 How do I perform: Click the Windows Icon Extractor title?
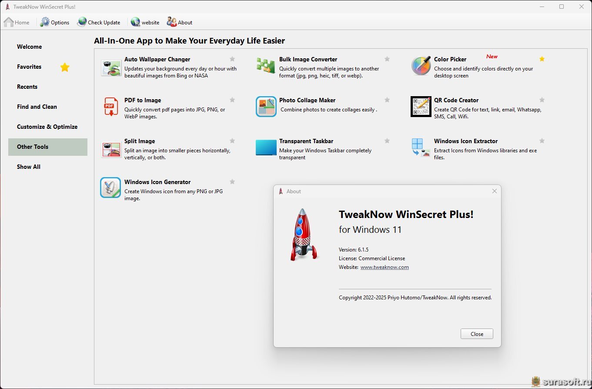point(466,141)
